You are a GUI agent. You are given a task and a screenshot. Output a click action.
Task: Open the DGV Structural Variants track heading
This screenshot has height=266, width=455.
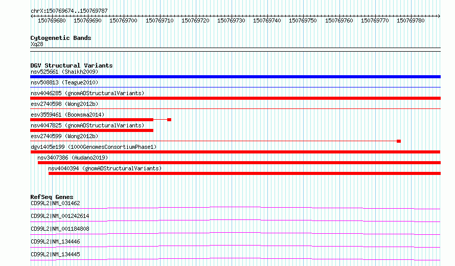(72, 65)
